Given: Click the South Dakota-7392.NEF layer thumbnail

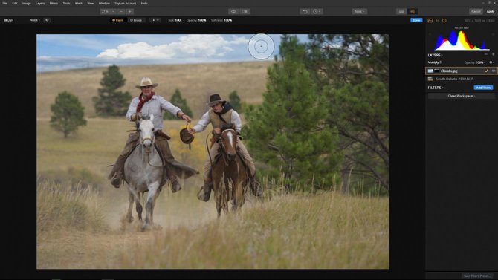Looking at the screenshot, I should point(430,79).
